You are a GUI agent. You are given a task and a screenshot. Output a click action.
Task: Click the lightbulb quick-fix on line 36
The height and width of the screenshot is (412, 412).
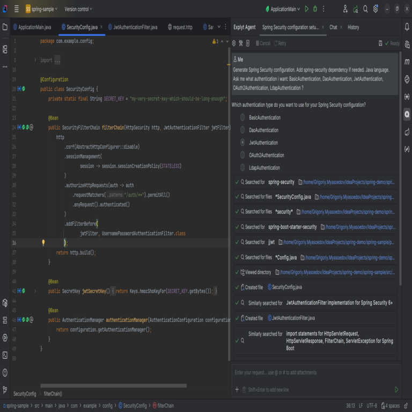click(43, 242)
